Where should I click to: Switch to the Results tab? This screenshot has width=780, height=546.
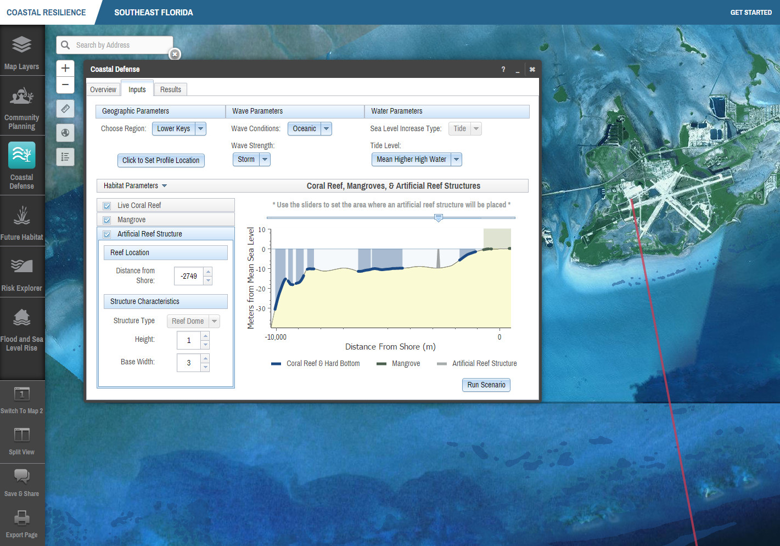tap(170, 89)
